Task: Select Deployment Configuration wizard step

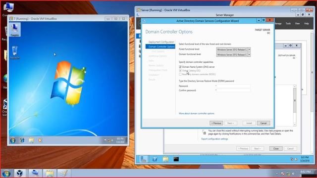Action: pos(161,42)
